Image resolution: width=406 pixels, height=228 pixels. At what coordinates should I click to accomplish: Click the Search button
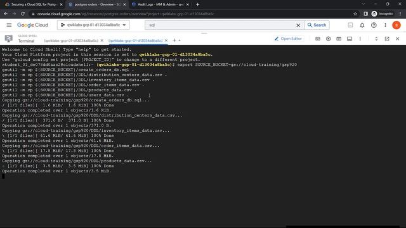[x=317, y=25]
